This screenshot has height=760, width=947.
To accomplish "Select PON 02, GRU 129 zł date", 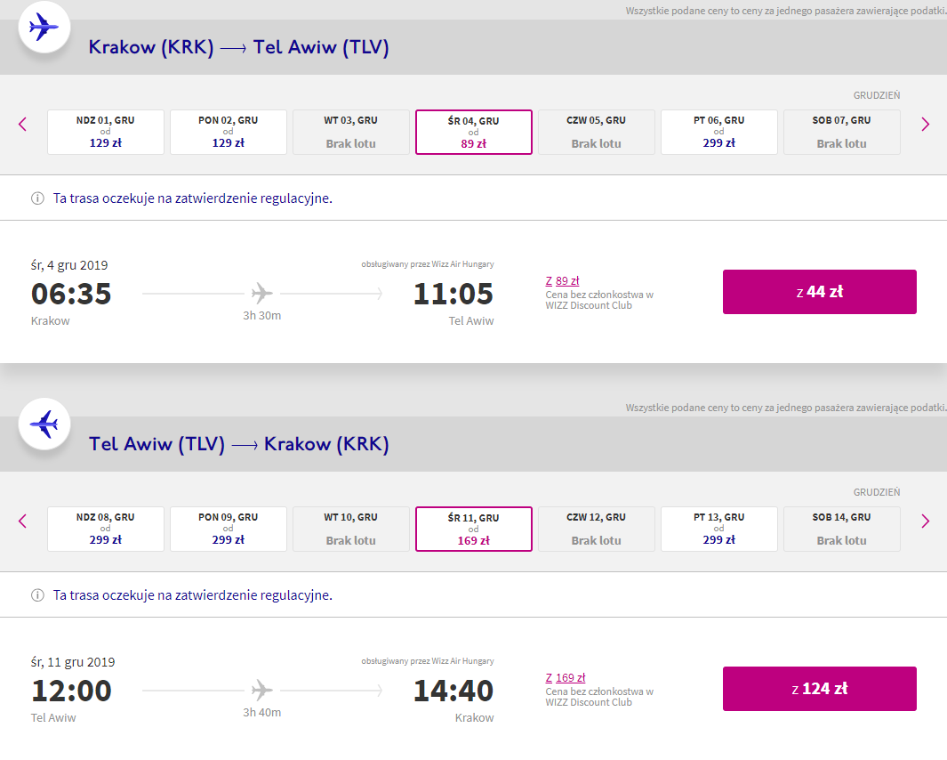I will [229, 132].
